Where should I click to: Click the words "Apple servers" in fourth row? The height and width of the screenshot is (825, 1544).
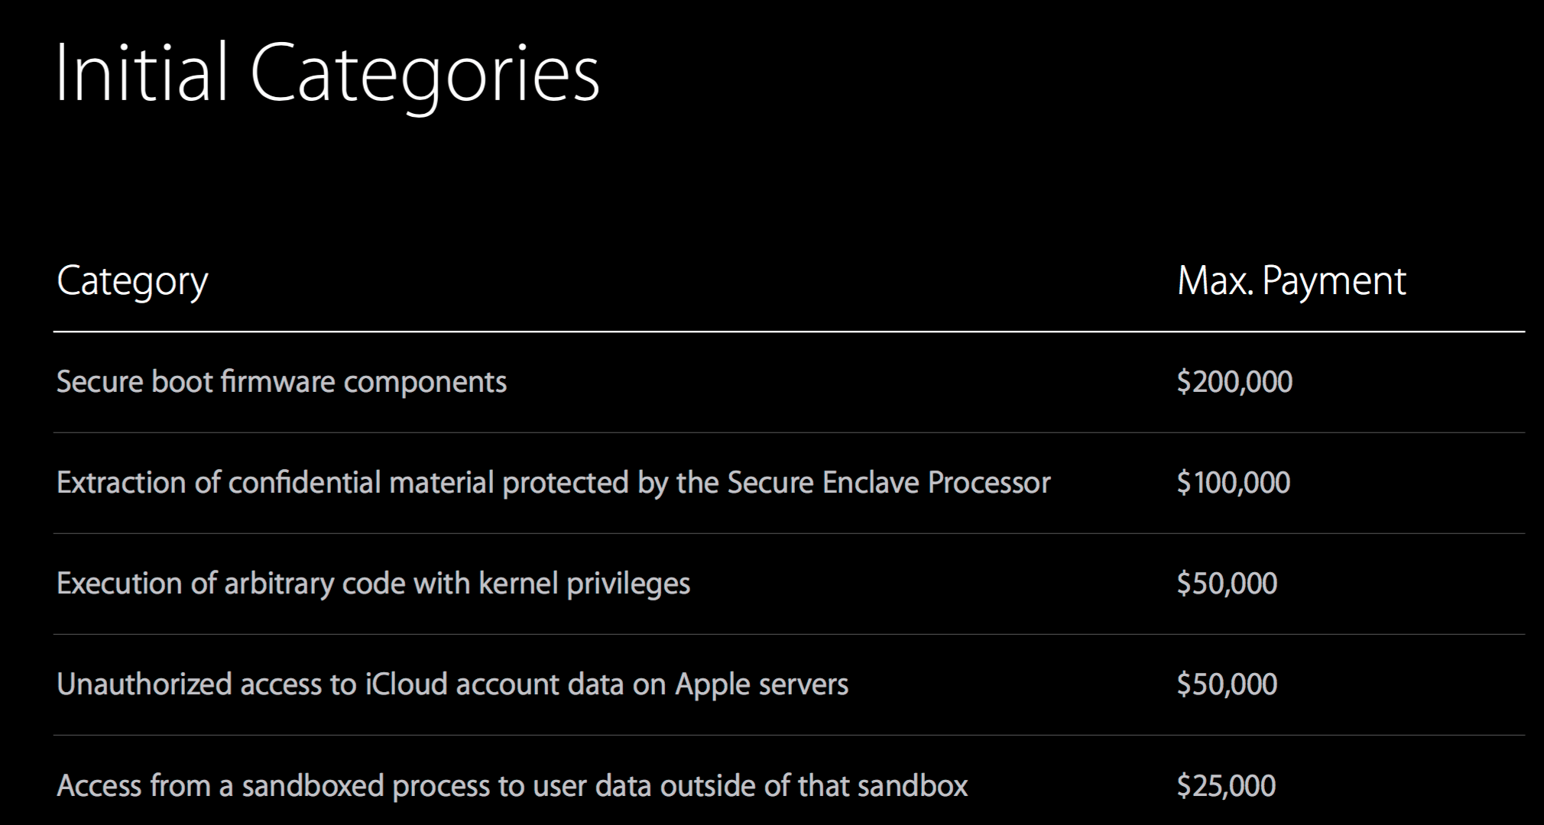[761, 684]
